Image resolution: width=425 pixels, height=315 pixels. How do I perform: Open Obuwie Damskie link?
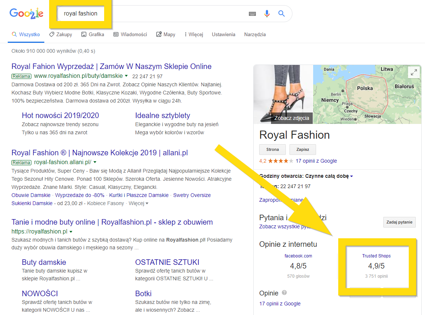point(31,195)
